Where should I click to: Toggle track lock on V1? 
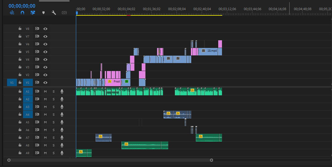tap(20, 82)
